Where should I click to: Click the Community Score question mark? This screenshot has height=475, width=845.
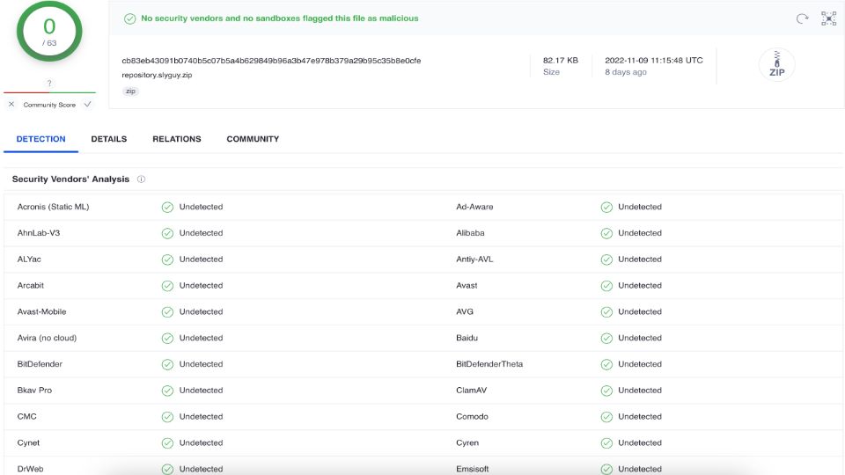(x=49, y=84)
